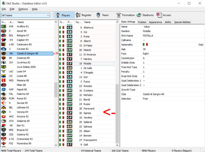Click the Age value 30
Screen dimensions: 205x152
(144, 49)
